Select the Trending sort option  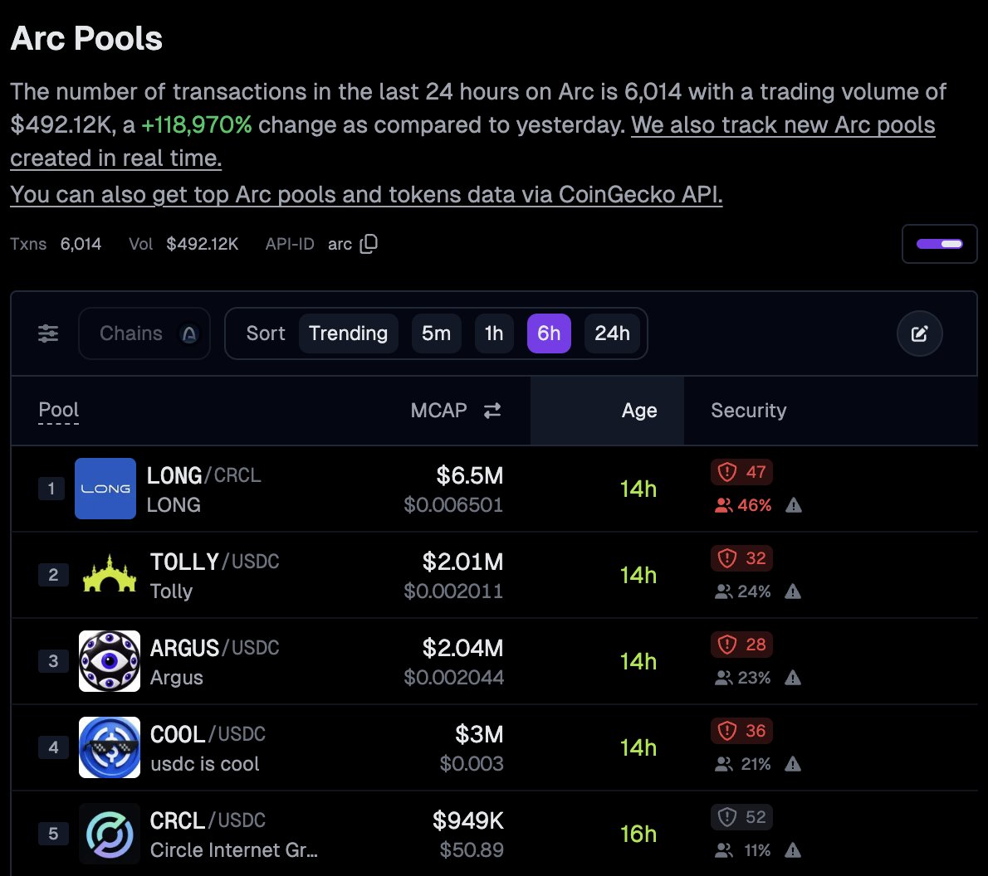(x=349, y=333)
